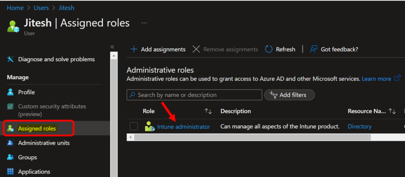Open the Intune administrator role link
Viewport: 405px width, 177px height.
click(x=184, y=127)
